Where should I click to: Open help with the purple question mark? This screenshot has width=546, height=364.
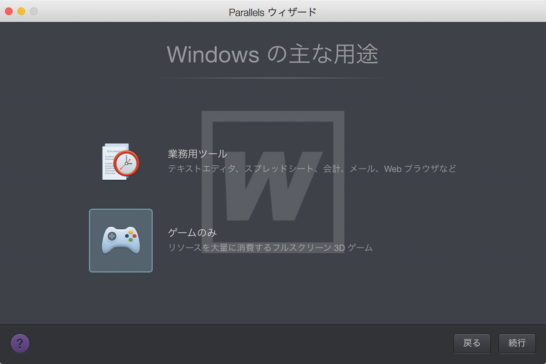20,343
